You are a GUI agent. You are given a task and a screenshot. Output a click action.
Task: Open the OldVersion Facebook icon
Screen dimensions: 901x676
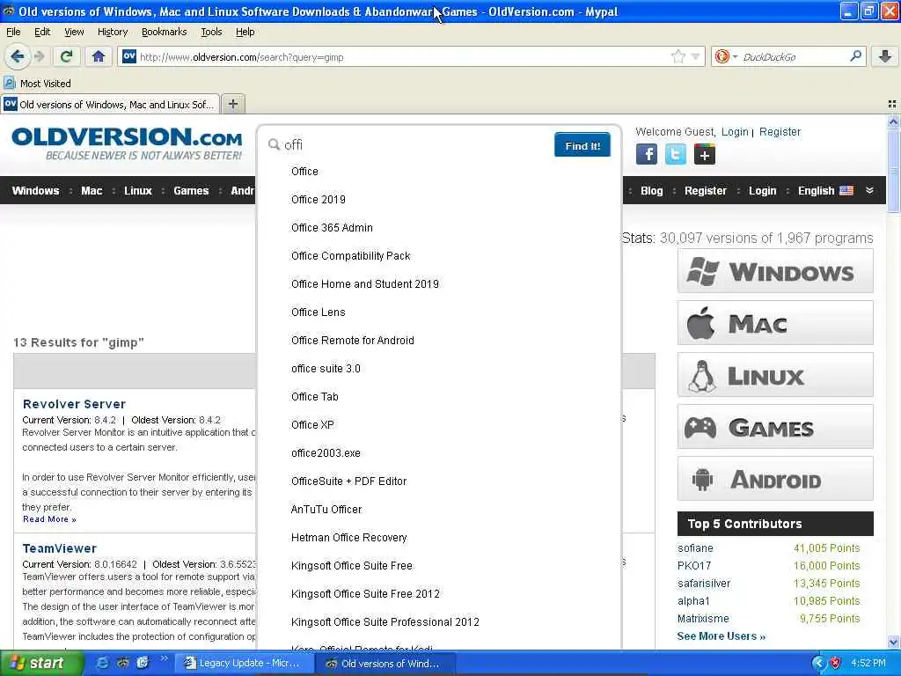pos(647,155)
